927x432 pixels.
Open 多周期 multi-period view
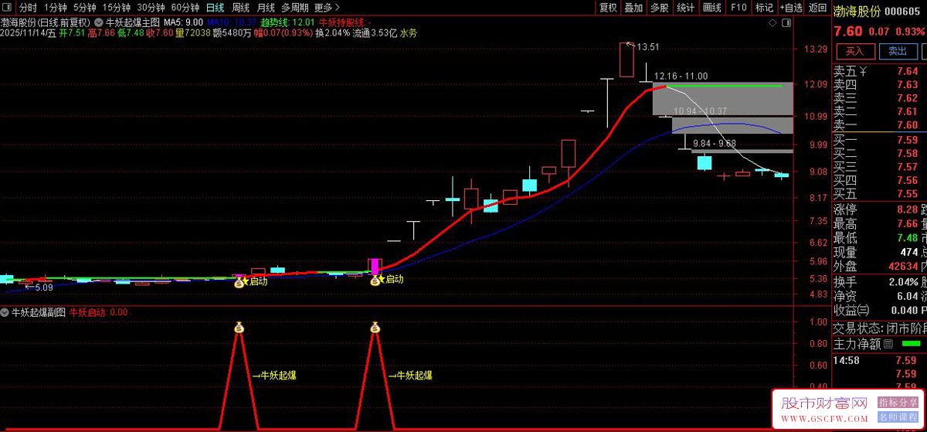point(295,7)
